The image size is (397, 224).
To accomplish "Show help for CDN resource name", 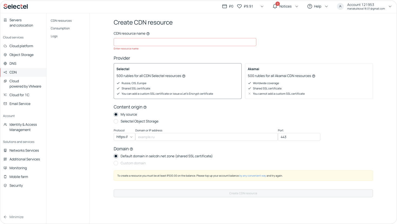I will coord(148,34).
